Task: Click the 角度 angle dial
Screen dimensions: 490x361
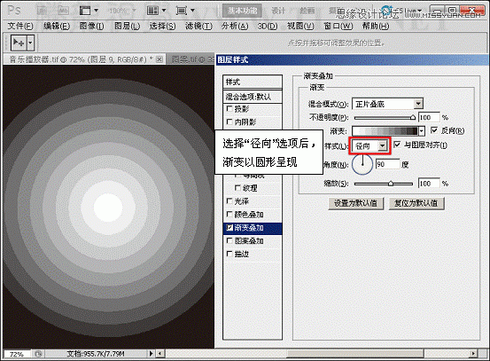Action: [x=362, y=164]
